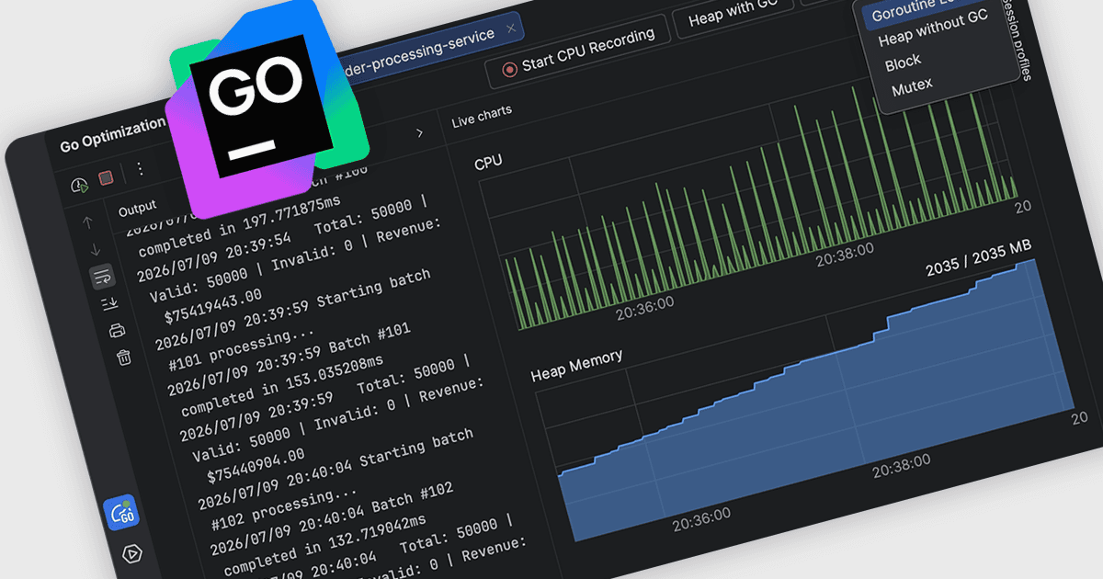The image size is (1103, 579).
Task: Open the three-dot more actions menu
Action: (x=140, y=168)
